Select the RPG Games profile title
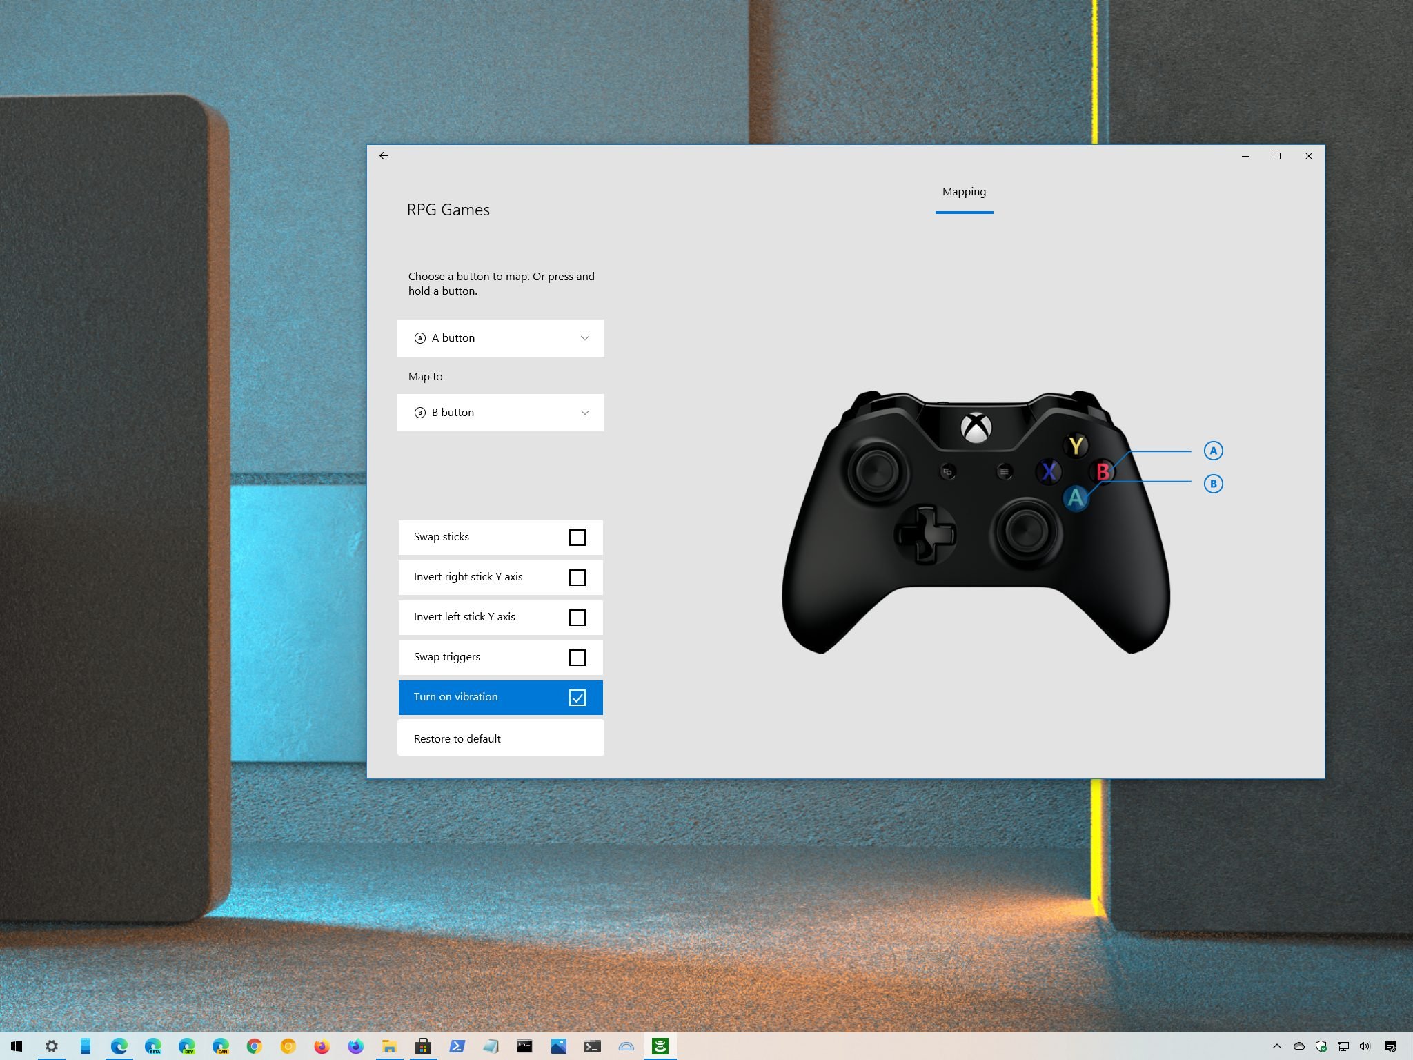This screenshot has height=1060, width=1413. 447,209
